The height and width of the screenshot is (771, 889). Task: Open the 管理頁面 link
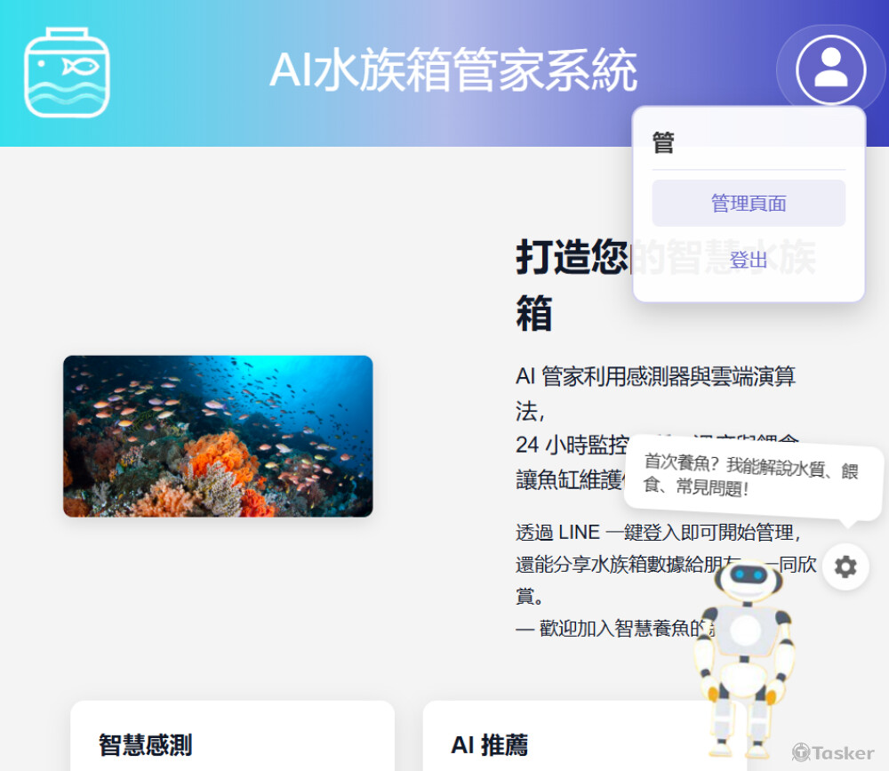tap(748, 203)
